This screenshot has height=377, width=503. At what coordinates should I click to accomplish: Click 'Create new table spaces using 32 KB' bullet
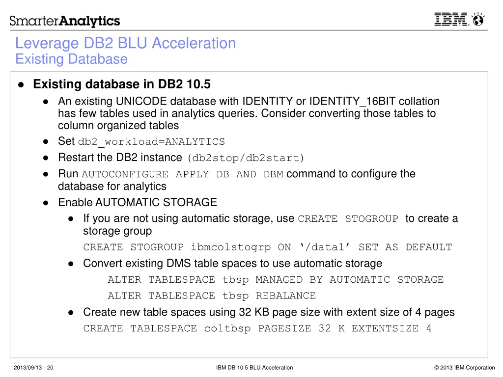pyautogui.click(x=269, y=312)
